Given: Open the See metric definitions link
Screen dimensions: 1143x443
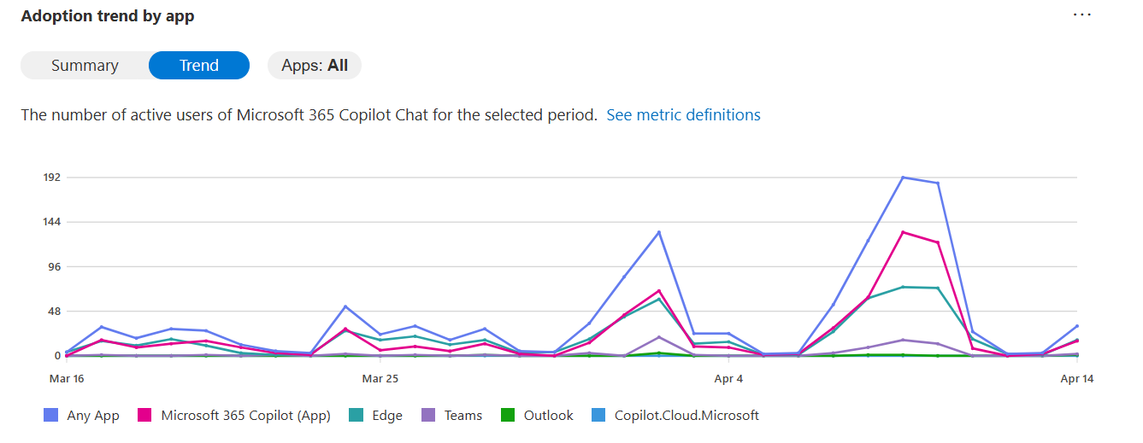Looking at the screenshot, I should pos(683,114).
